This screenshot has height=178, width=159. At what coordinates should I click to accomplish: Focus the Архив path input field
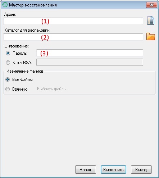[x=73, y=21]
